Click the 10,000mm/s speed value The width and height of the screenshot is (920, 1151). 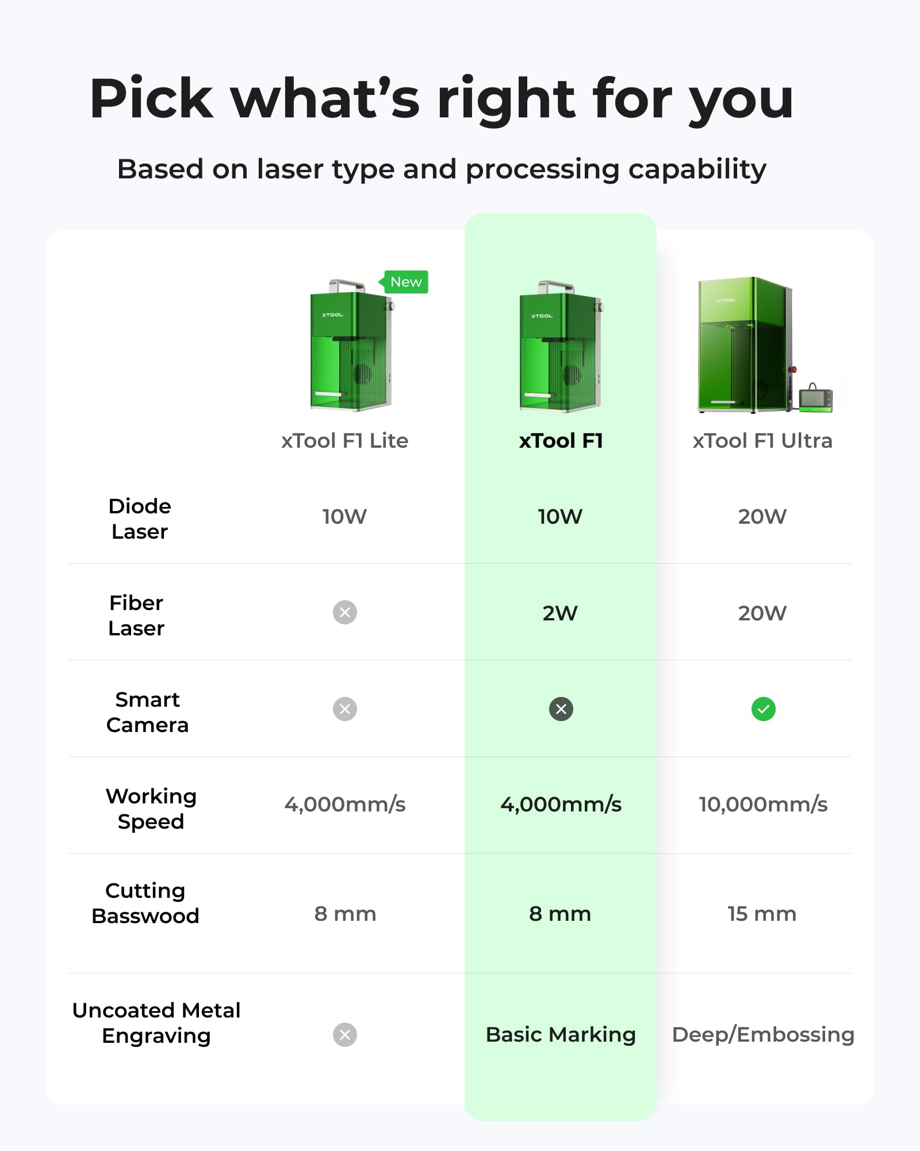pyautogui.click(x=763, y=805)
